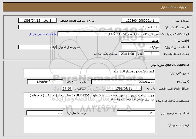Image resolution: width=196 pixels, height=139 pixels.
Task: Click the تاریخ نیاز به کالا label
Action: coord(76,82)
